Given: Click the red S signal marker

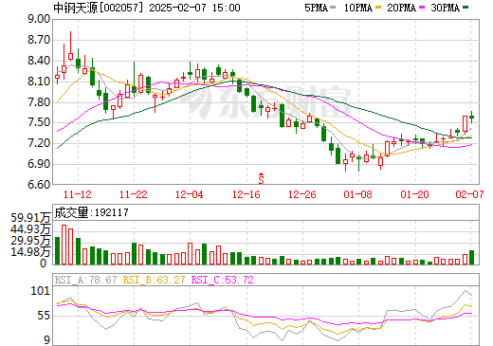Looking at the screenshot, I should pos(261,178).
